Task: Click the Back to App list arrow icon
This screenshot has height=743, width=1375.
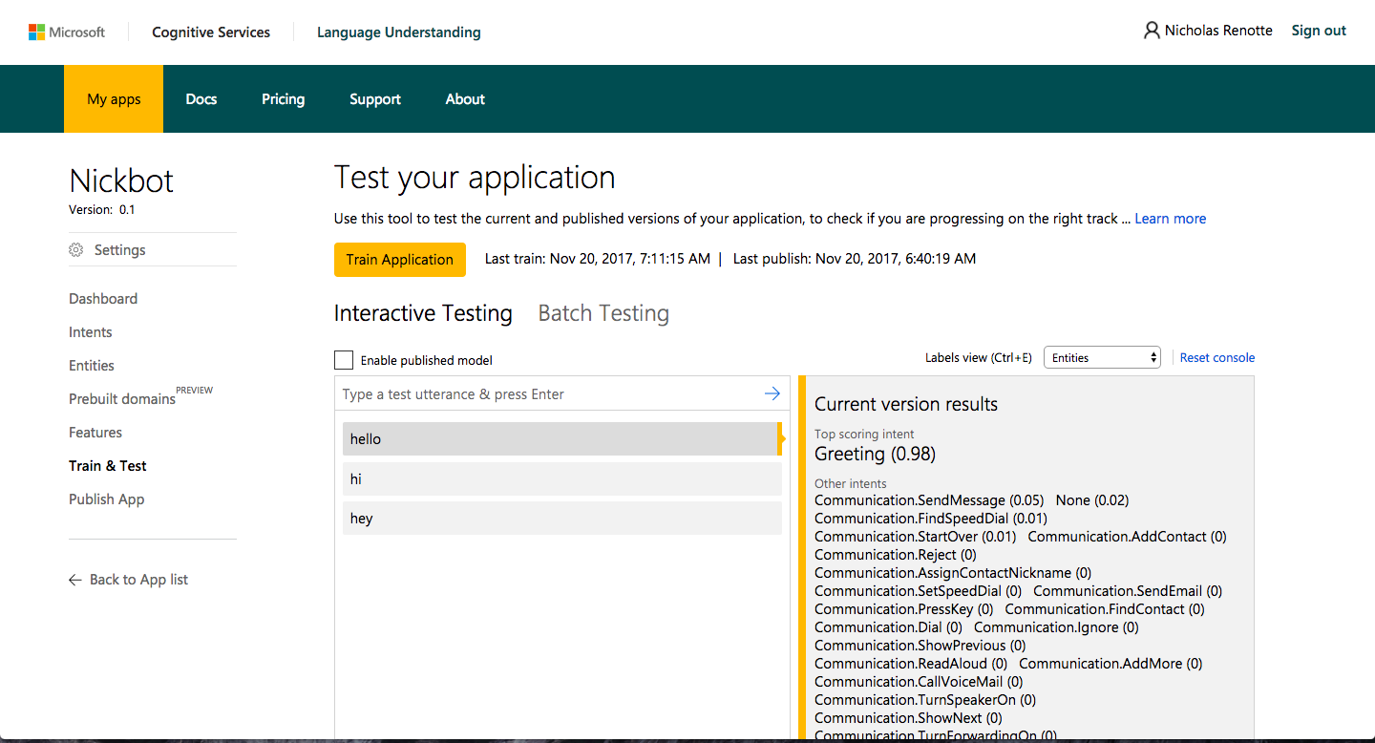Action: [75, 580]
